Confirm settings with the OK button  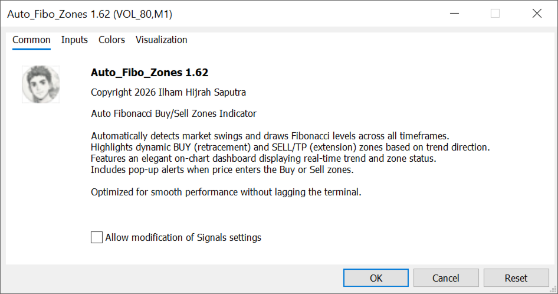tap(376, 278)
